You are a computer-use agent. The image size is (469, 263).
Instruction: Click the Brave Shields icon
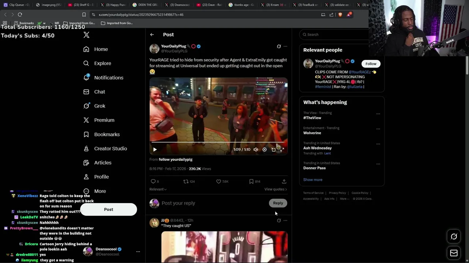(340, 15)
